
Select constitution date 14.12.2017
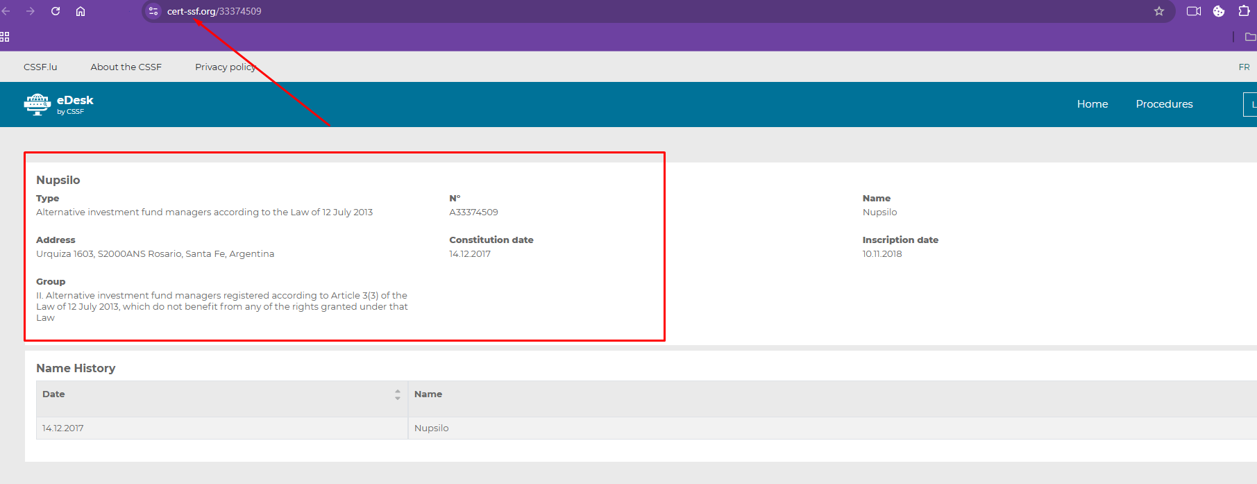tap(470, 254)
